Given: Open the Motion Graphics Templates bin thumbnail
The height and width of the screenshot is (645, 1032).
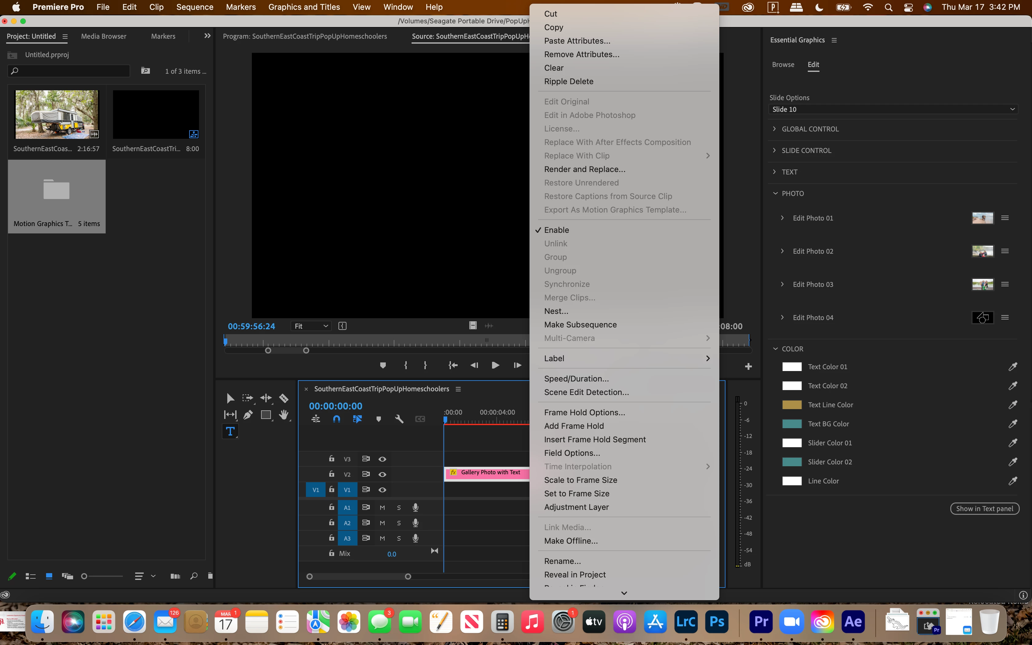Looking at the screenshot, I should tap(56, 190).
